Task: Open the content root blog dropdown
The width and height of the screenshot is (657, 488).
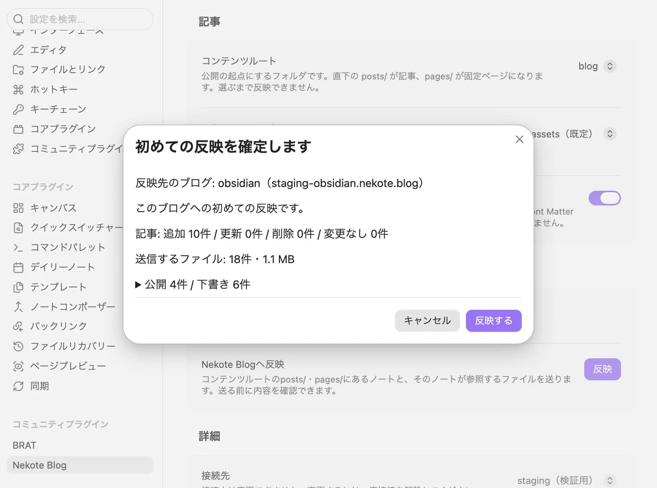Action: (597, 66)
